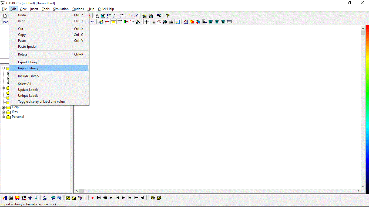Open the Simulation menu
The image size is (369, 207).
coord(61,9)
